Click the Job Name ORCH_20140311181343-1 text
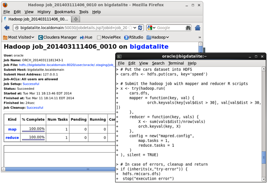 click(x=33, y=60)
